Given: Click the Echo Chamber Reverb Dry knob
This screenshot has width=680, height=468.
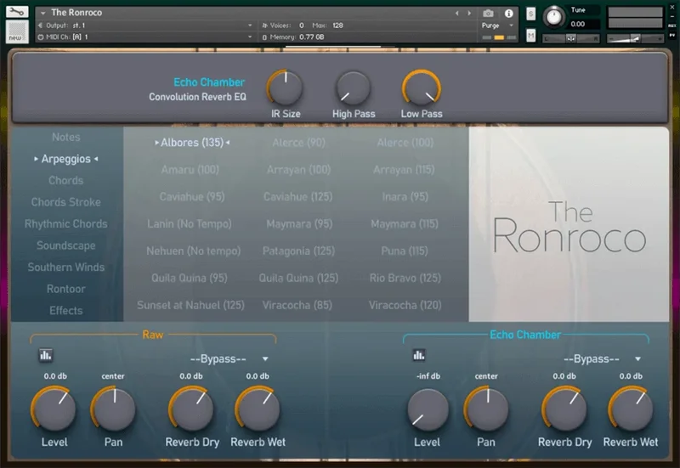Looking at the screenshot, I should (564, 409).
